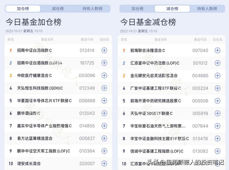This screenshot has height=170, width=229.
Task: Add 易方达蓝筹精选混合 to watchlist
Action: point(104,138)
